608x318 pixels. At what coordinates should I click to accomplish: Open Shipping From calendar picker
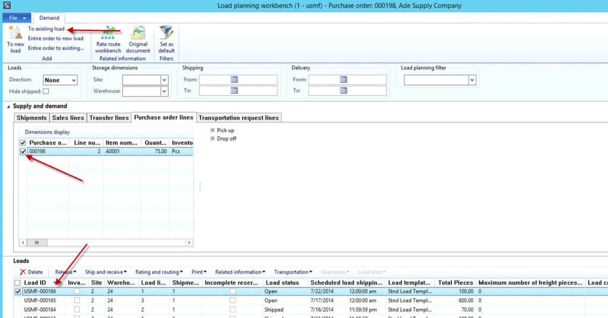(x=234, y=79)
